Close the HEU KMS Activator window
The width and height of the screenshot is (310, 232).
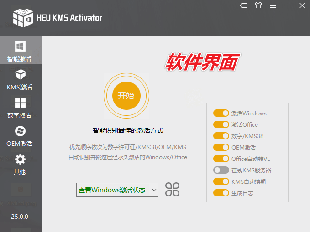click(302, 5)
